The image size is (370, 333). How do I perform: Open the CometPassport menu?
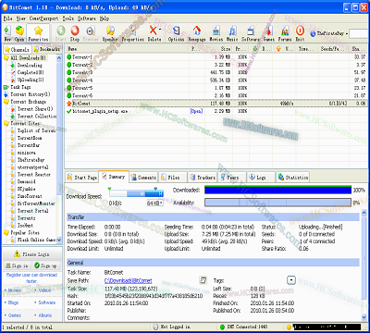click(43, 18)
